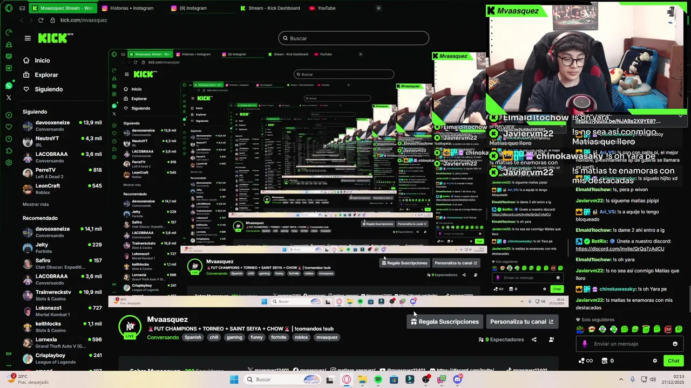Click the kick.com/mvaasquez address bar

click(84, 20)
